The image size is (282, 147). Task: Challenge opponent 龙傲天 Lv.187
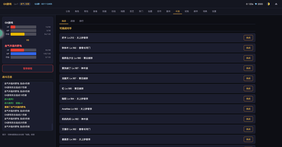tap(248, 78)
